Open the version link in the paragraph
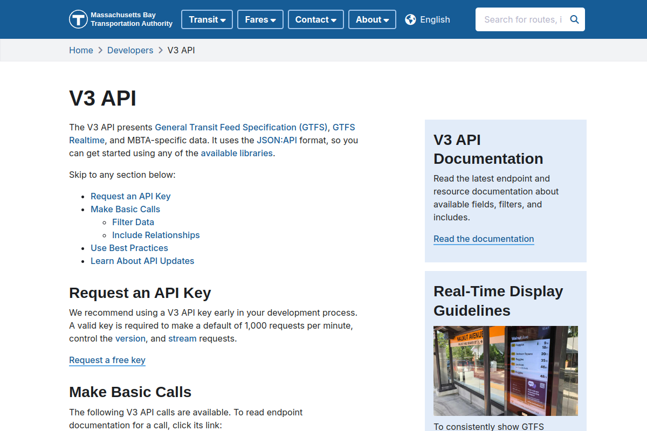 [130, 338]
